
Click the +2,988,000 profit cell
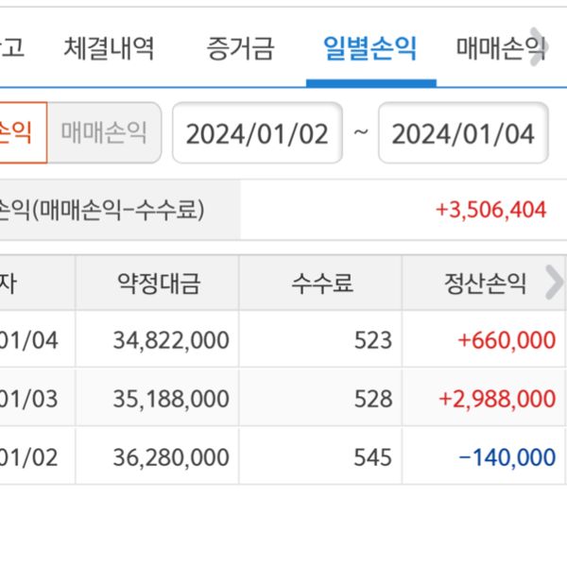tap(497, 399)
